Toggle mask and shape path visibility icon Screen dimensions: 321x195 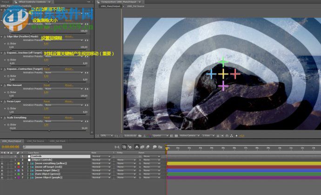pos(121,135)
